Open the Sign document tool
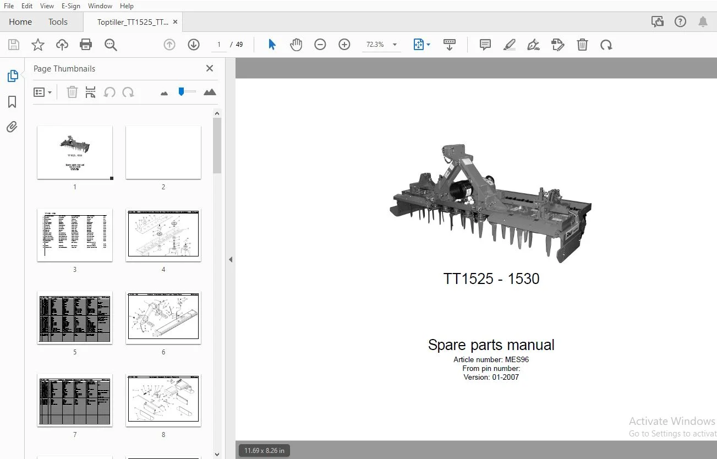Image resolution: width=717 pixels, height=459 pixels. 533,45
